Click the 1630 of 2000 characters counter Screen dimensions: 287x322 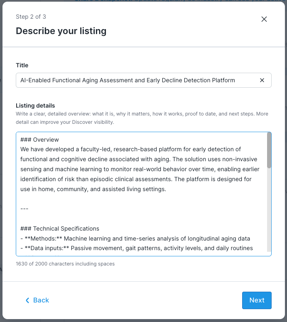(65, 264)
